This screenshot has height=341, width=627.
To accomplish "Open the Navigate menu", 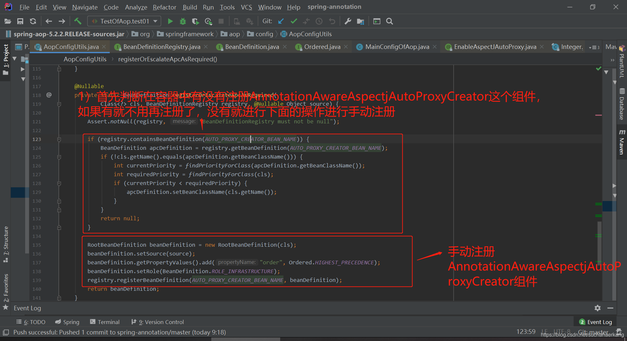I will click(x=85, y=7).
